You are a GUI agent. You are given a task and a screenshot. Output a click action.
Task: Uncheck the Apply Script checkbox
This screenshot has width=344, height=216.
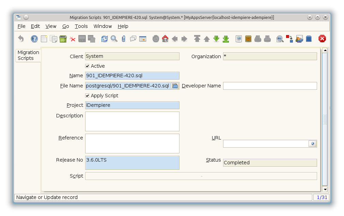(88, 96)
